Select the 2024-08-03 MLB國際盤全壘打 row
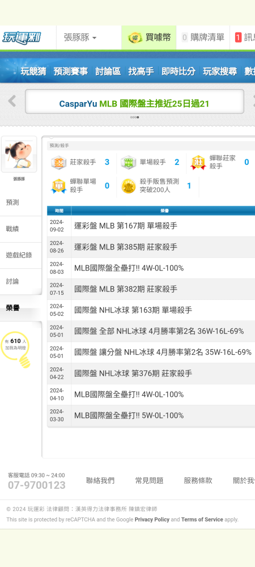This screenshot has height=567, width=255. click(151, 268)
